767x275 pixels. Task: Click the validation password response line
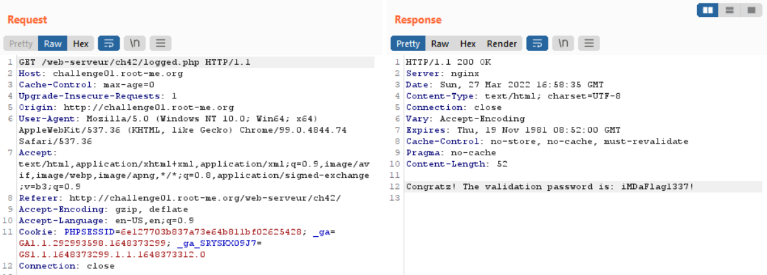pyautogui.click(x=550, y=186)
